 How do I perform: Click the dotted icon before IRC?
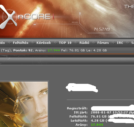click(x=113, y=43)
